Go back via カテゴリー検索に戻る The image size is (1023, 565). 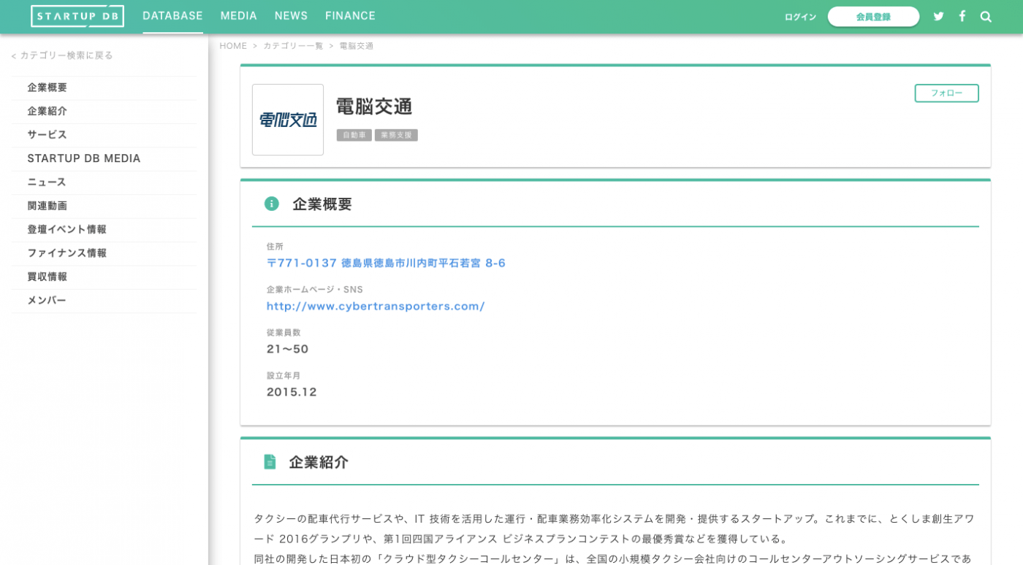point(62,55)
